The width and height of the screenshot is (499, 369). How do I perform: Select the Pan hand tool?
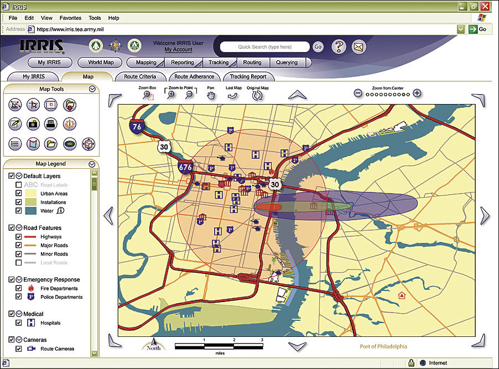pos(211,95)
